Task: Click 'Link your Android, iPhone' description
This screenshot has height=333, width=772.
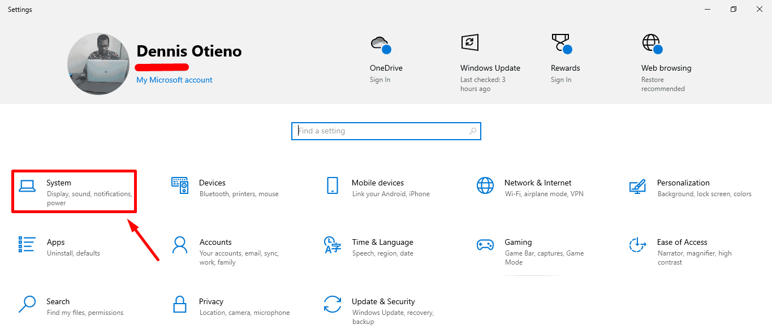Action: [391, 194]
